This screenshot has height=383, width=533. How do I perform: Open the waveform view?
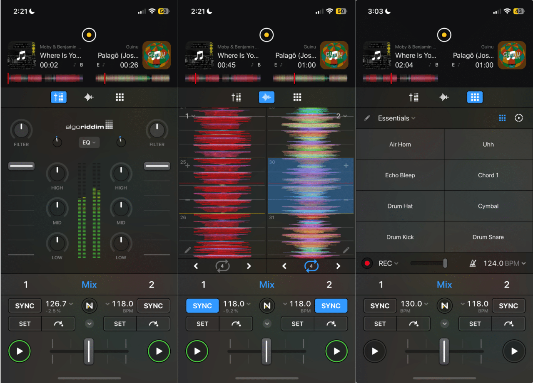coord(266,97)
